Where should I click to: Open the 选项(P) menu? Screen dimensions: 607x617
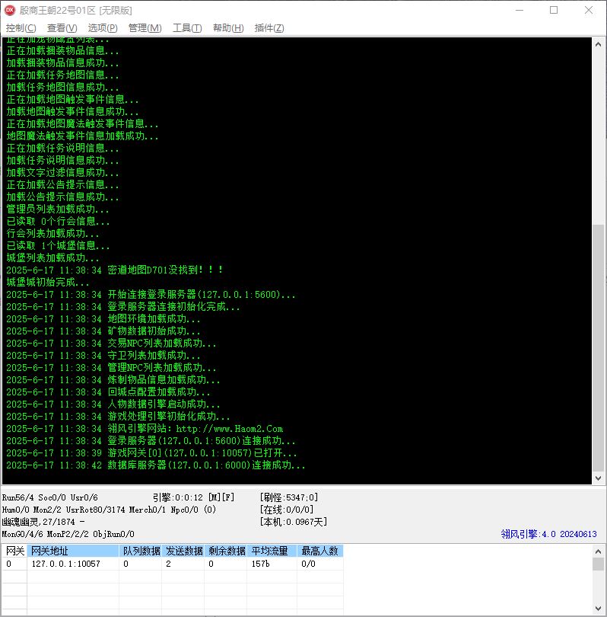103,28
